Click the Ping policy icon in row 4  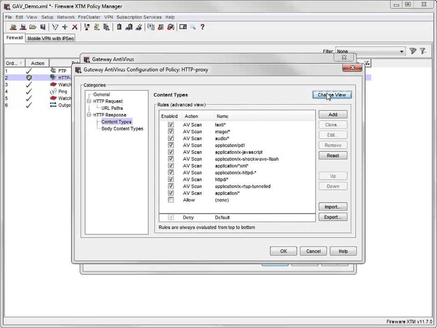tap(53, 91)
